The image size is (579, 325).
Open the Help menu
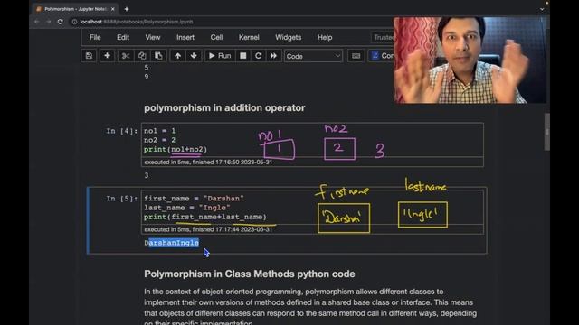pyautogui.click(x=325, y=37)
